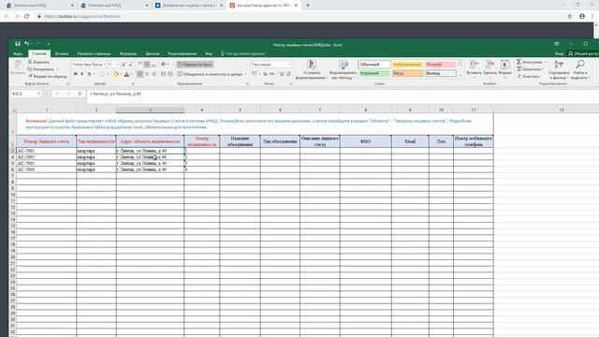
Task: Increase the font size
Action: click(124, 65)
